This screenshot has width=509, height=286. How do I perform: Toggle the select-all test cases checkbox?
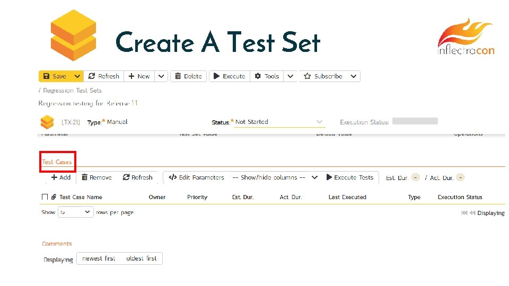pos(45,197)
